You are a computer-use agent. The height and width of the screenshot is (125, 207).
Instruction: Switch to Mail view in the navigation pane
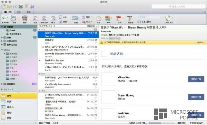(x=19, y=96)
